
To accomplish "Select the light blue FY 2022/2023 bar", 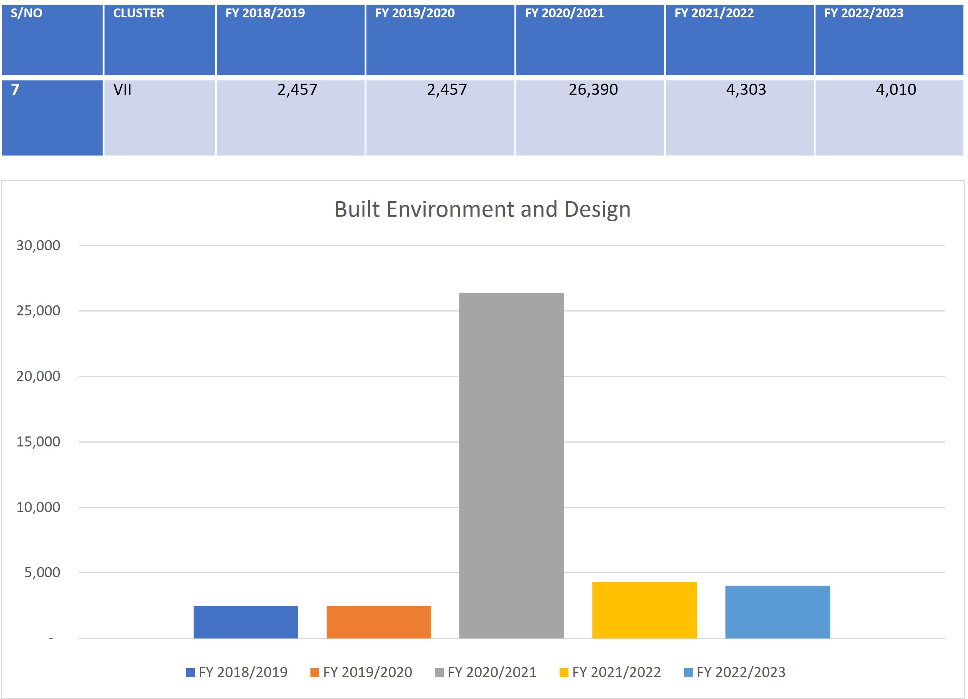I will 777,611.
